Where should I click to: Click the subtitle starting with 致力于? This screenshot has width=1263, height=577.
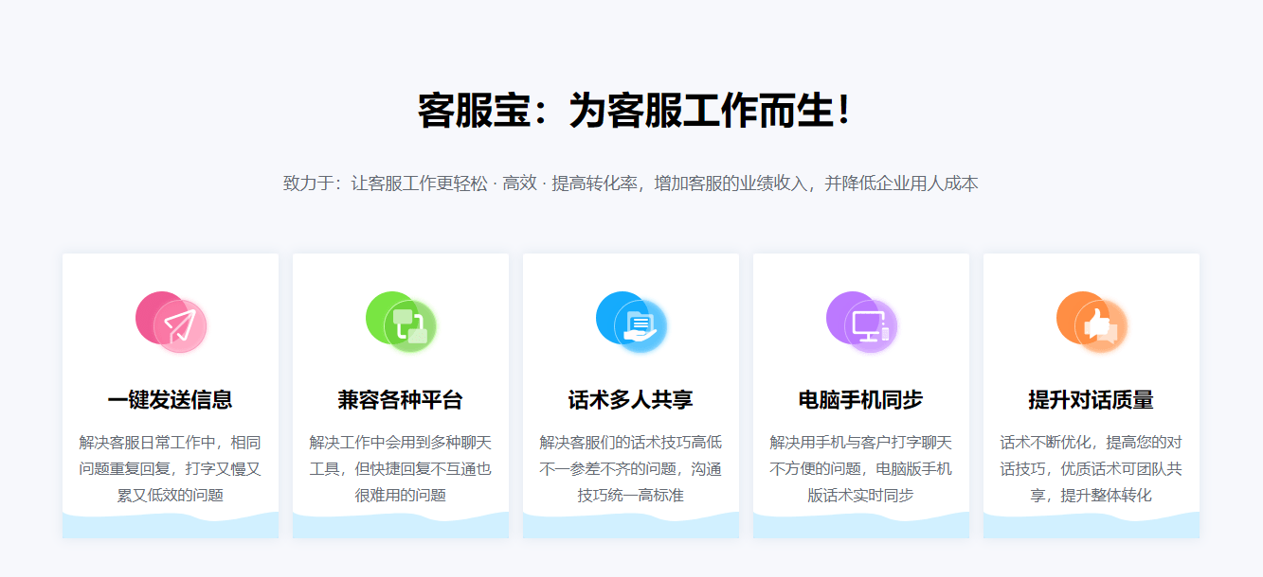point(631,184)
